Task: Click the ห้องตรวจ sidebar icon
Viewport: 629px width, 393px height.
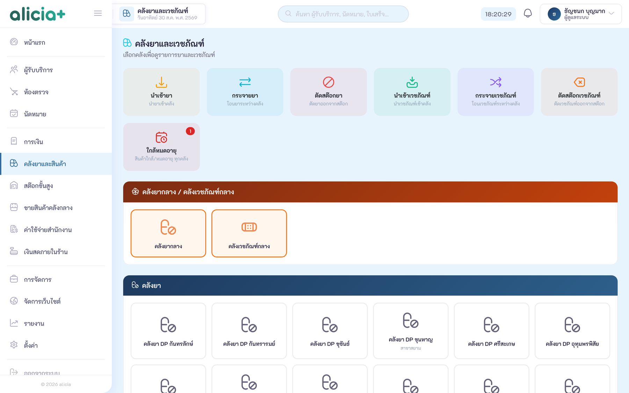Action: 14,92
